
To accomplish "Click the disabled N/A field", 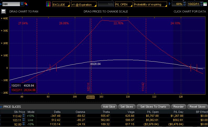I will [106, 4].
